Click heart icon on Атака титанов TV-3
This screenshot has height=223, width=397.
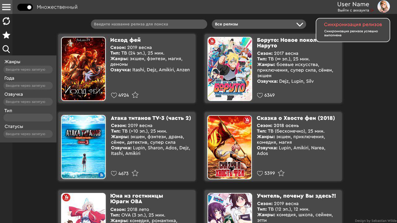point(114,173)
